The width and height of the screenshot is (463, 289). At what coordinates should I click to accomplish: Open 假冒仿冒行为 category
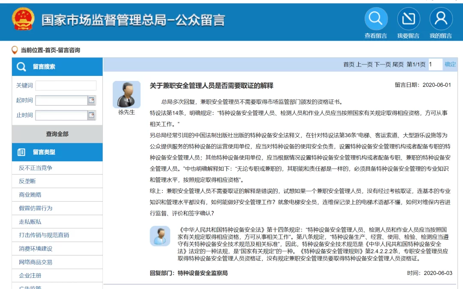(x=36, y=208)
